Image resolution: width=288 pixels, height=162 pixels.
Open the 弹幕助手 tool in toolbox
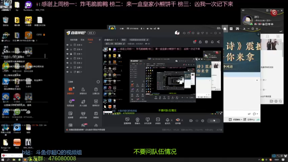(71, 91)
